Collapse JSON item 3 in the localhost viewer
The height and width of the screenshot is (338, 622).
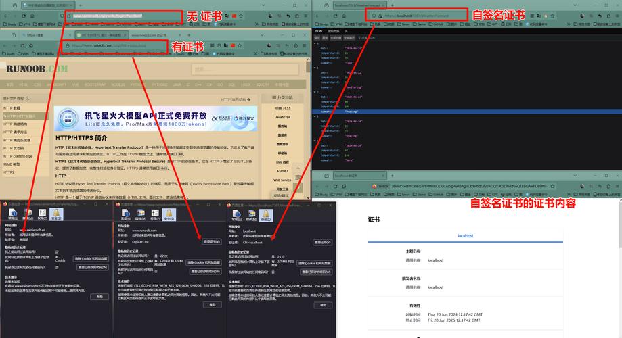pos(315,116)
